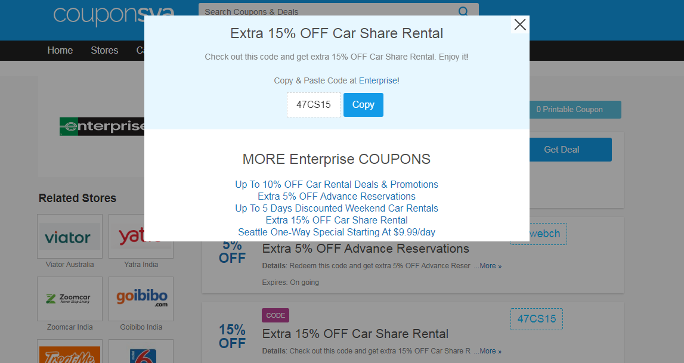Viewport: 684px width, 363px height.
Task: Click the Enterprise logo image
Action: 102,126
